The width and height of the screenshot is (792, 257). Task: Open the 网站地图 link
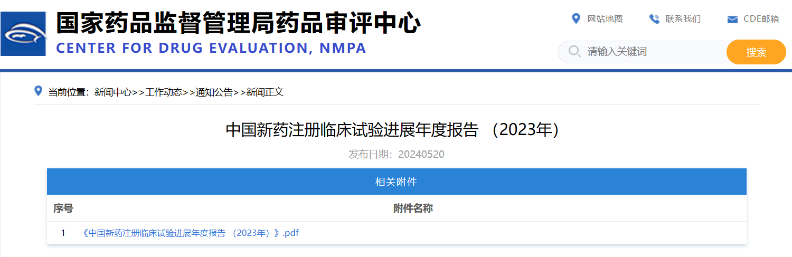coord(605,19)
